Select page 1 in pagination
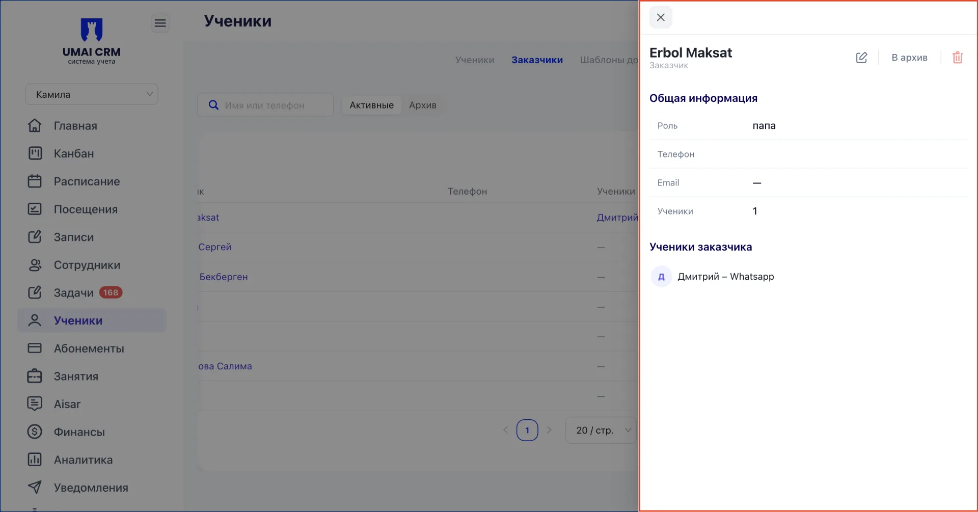 pos(527,430)
